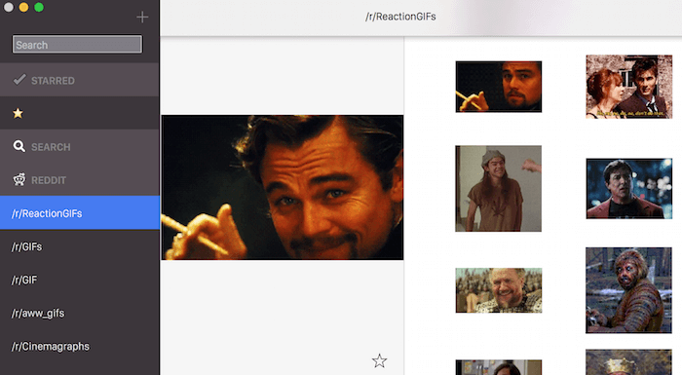The image size is (682, 375).
Task: Click the Search input field
Action: (77, 45)
